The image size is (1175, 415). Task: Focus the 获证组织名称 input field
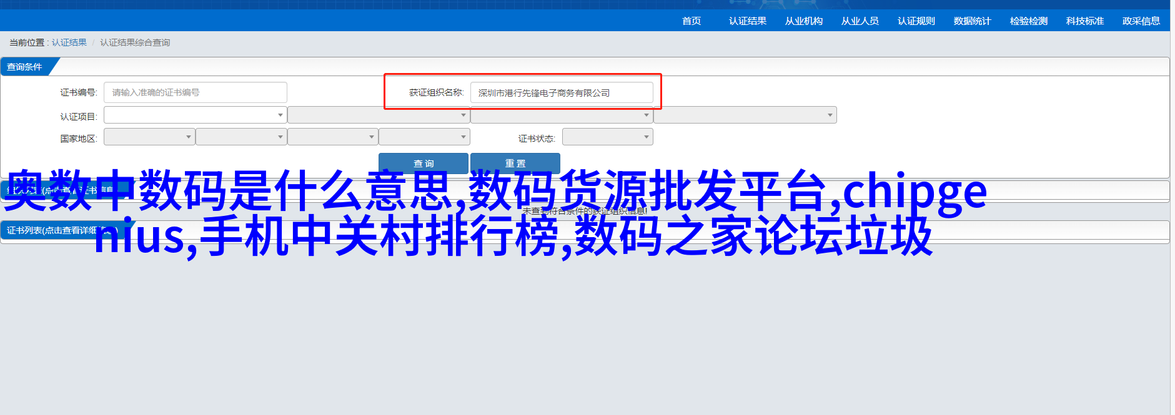(562, 92)
